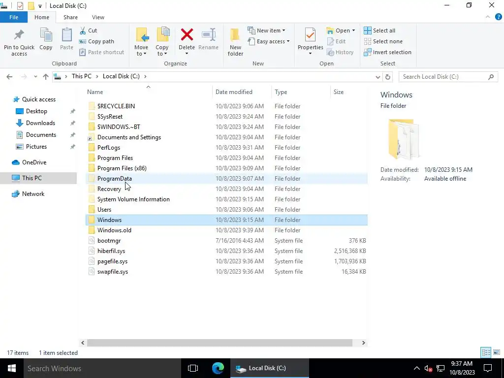The height and width of the screenshot is (378, 504).
Task: Click the Search Windows taskbar box
Action: [102, 368]
